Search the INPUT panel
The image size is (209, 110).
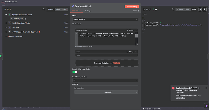point(43,9)
